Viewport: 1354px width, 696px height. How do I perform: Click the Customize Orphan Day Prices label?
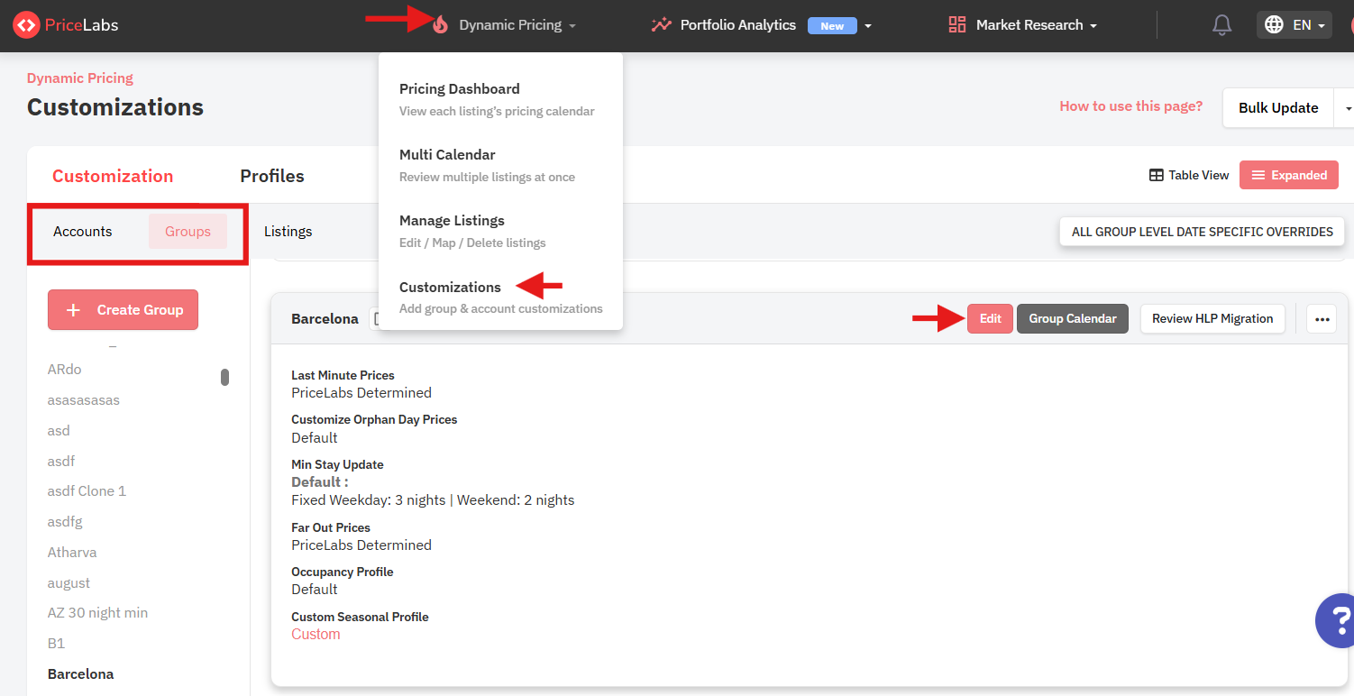(374, 420)
